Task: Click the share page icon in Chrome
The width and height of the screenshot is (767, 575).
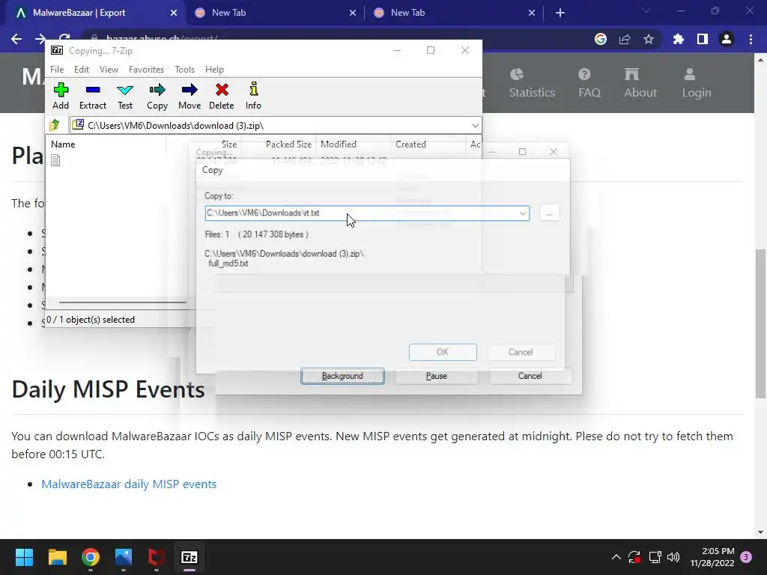Action: pyautogui.click(x=625, y=39)
